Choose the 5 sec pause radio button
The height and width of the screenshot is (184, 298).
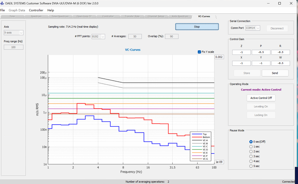point(251,166)
